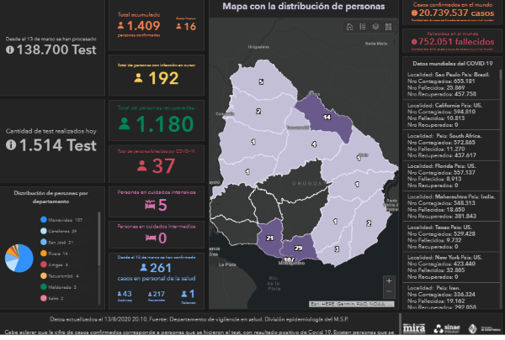This screenshot has height=340, width=505.
Task: Open the map legend list icon
Action: (x=363, y=27)
